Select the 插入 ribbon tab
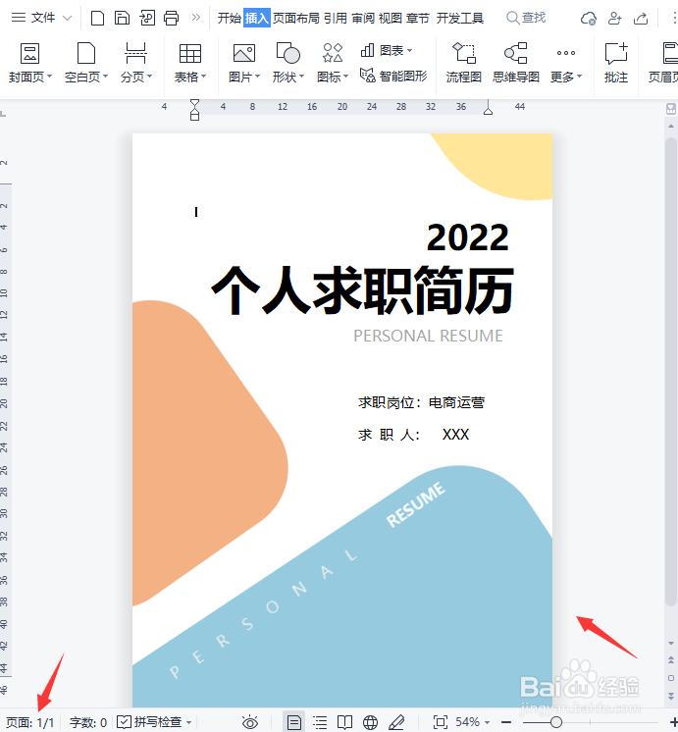The width and height of the screenshot is (678, 732). click(257, 19)
